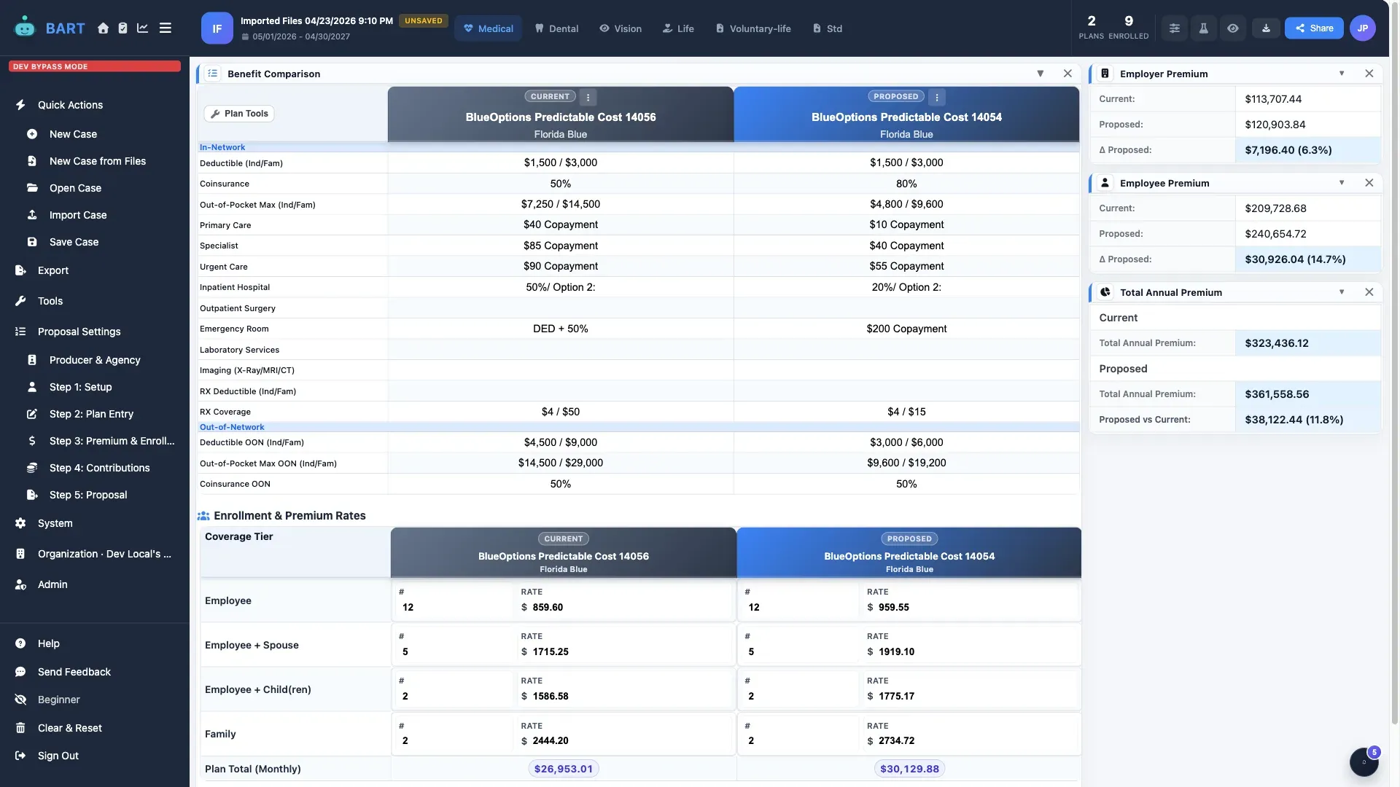This screenshot has height=787, width=1400.
Task: Switch to the Vision tab
Action: pyautogui.click(x=621, y=28)
